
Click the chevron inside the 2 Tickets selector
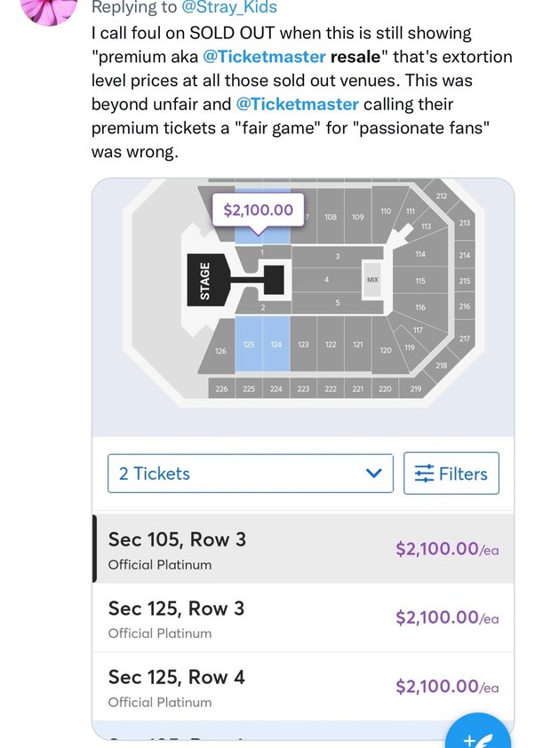tap(373, 473)
